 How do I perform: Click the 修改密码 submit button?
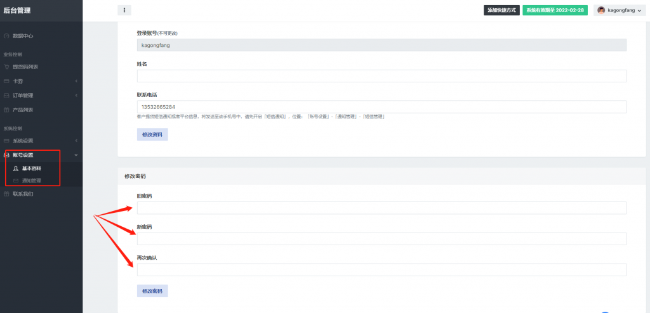(152, 291)
